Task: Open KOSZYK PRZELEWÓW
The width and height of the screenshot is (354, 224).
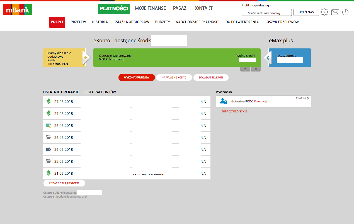Action: pyautogui.click(x=282, y=22)
